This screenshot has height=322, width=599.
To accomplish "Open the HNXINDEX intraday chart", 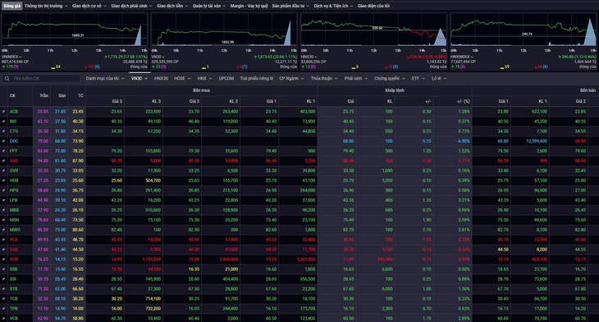I will point(524,33).
